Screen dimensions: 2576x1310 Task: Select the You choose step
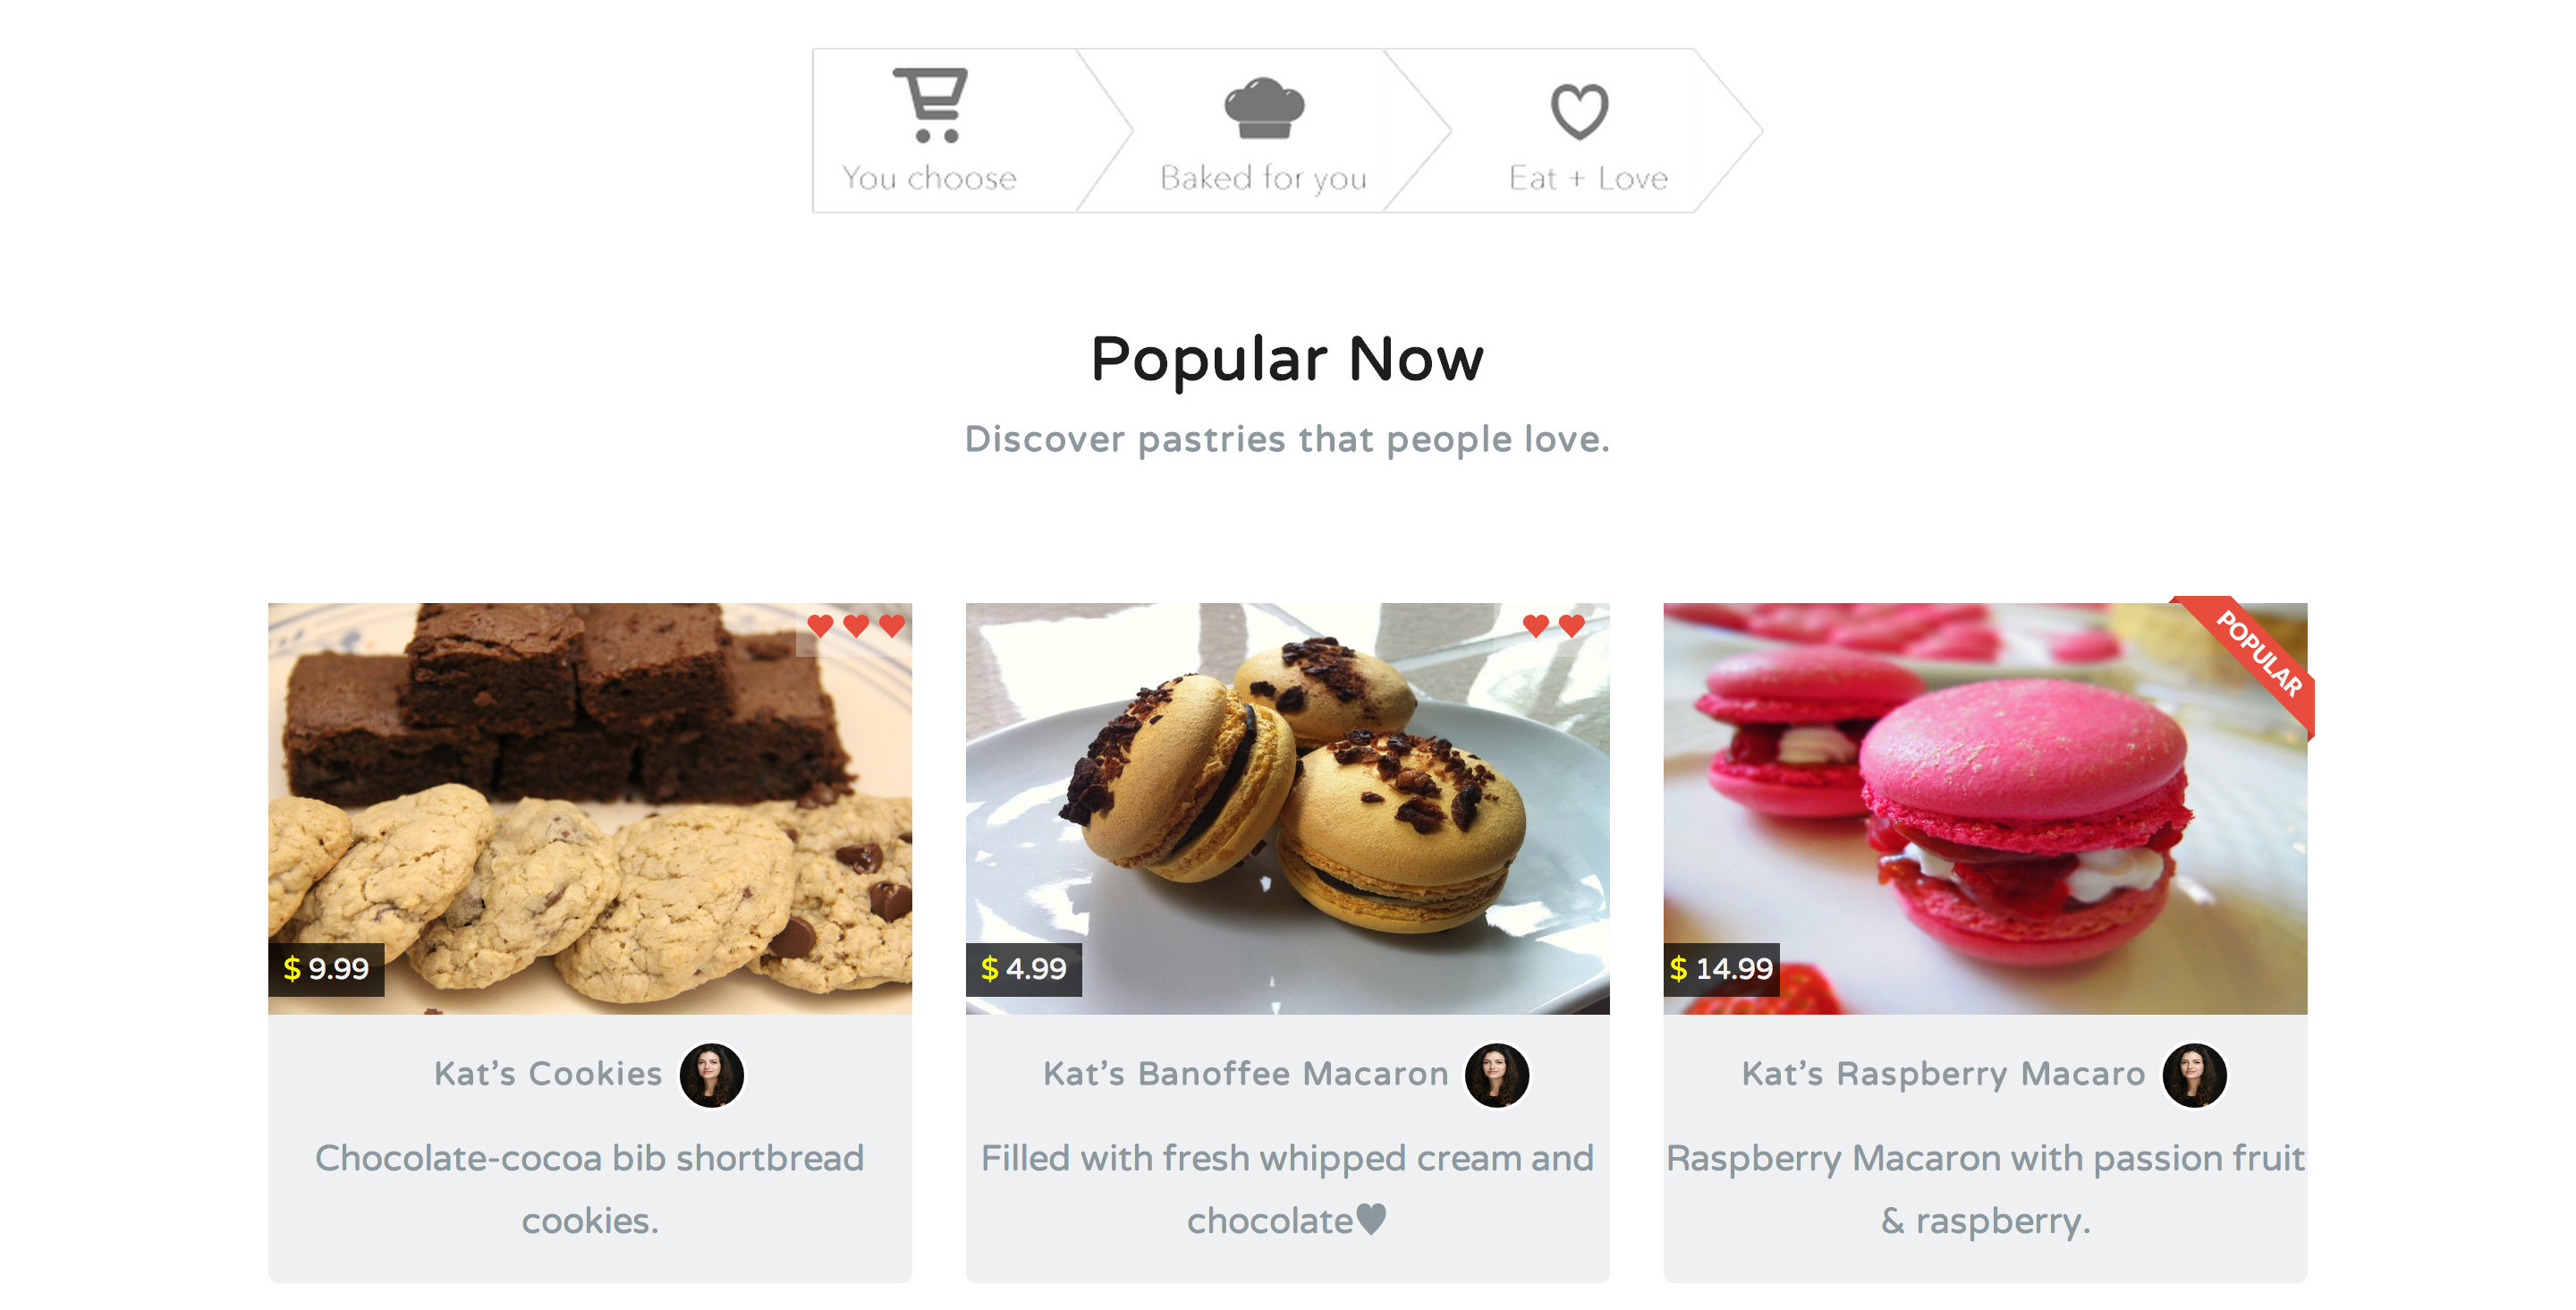tap(929, 130)
